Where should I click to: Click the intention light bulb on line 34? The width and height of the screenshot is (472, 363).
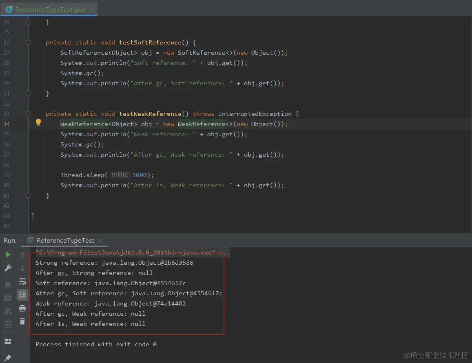[x=38, y=122]
